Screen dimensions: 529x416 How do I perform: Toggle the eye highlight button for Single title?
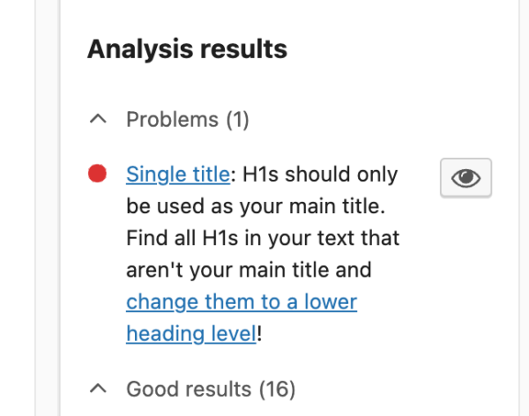coord(466,178)
